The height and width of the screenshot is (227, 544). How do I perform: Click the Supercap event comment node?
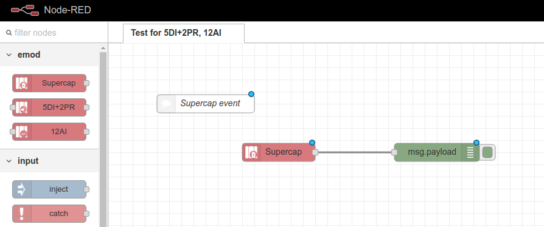coord(206,103)
